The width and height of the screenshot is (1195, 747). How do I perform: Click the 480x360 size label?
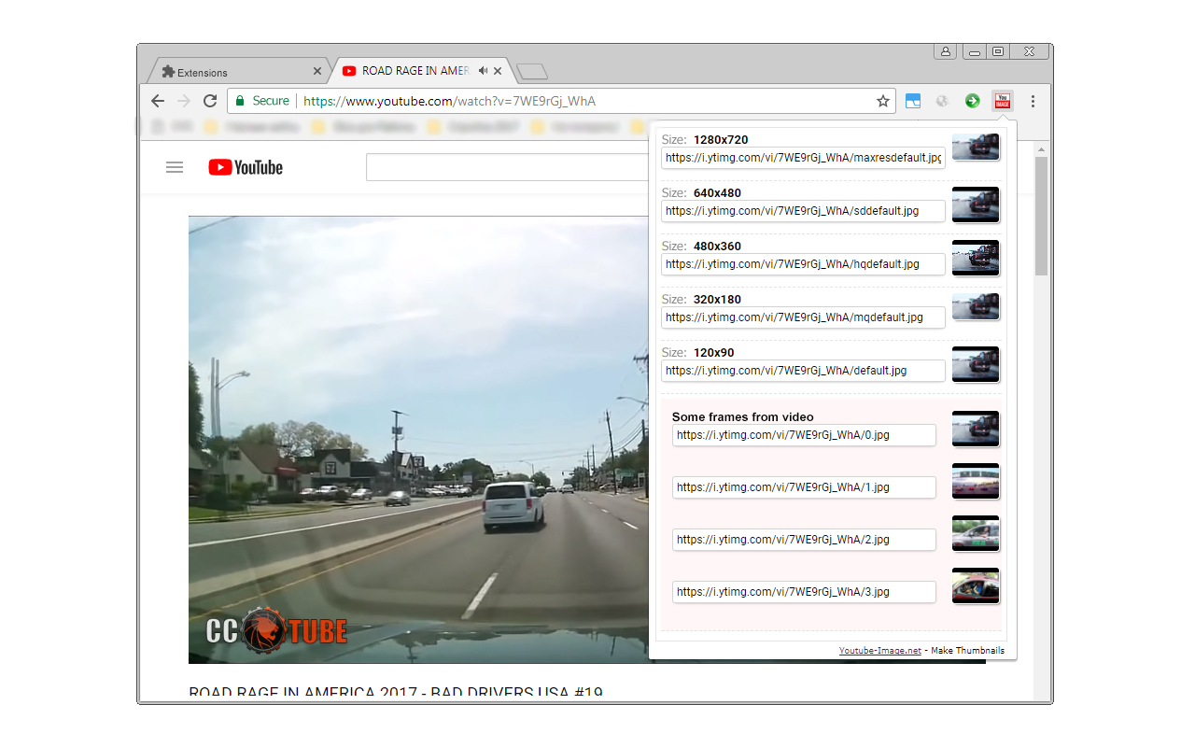[717, 247]
